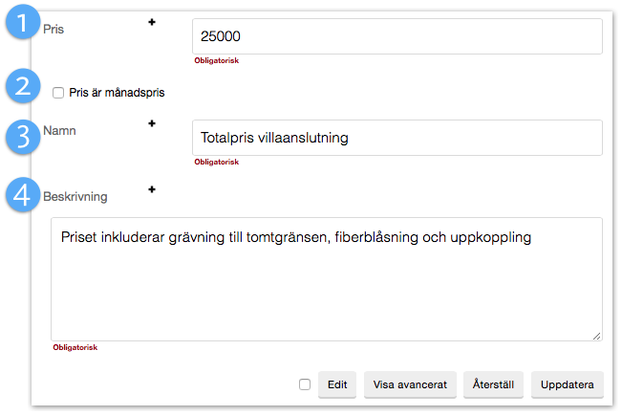Submit with the Uppdatera button
Screen dimensions: 622x416
coord(568,384)
